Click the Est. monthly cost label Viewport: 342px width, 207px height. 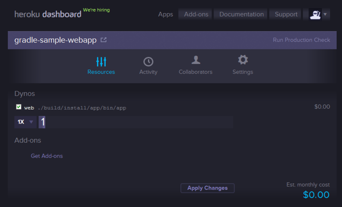(x=308, y=184)
